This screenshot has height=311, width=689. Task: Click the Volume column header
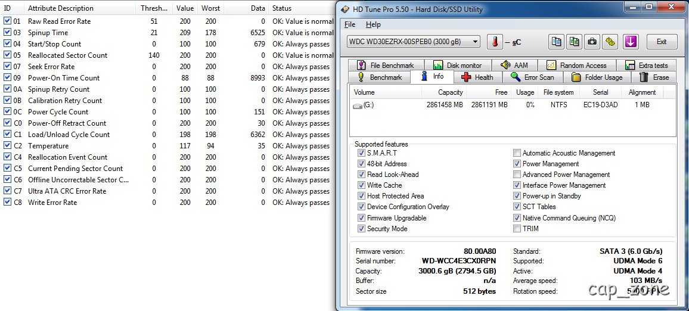coord(386,92)
